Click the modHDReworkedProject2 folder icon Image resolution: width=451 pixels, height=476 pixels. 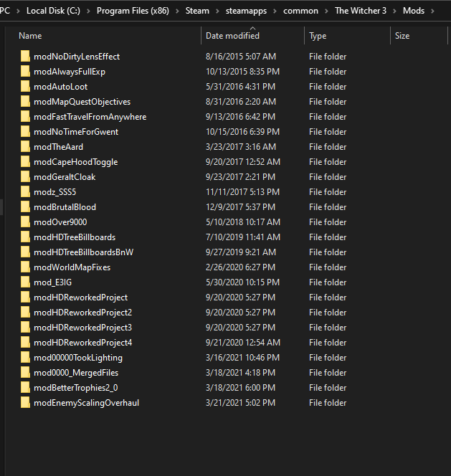coord(25,313)
